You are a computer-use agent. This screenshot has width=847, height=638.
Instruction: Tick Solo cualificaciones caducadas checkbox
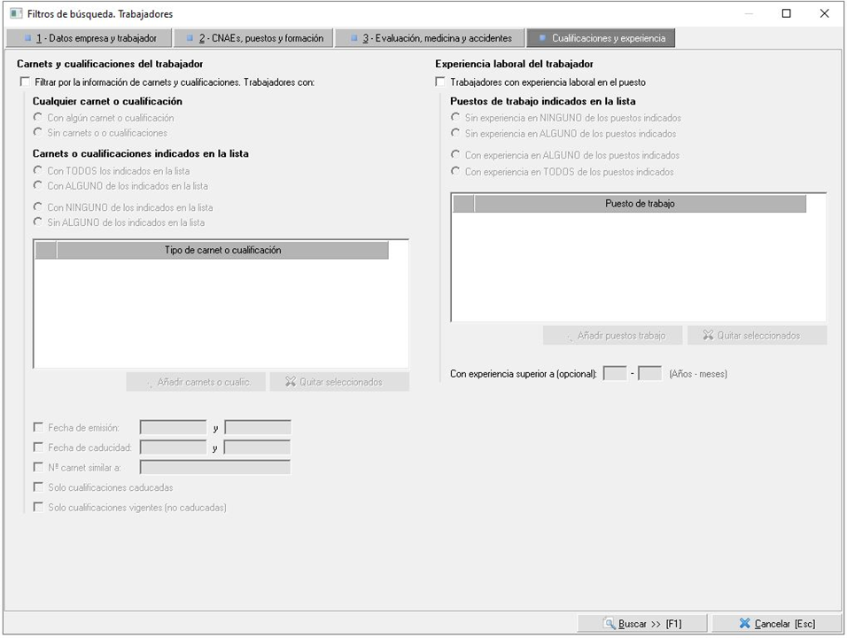click(x=38, y=487)
